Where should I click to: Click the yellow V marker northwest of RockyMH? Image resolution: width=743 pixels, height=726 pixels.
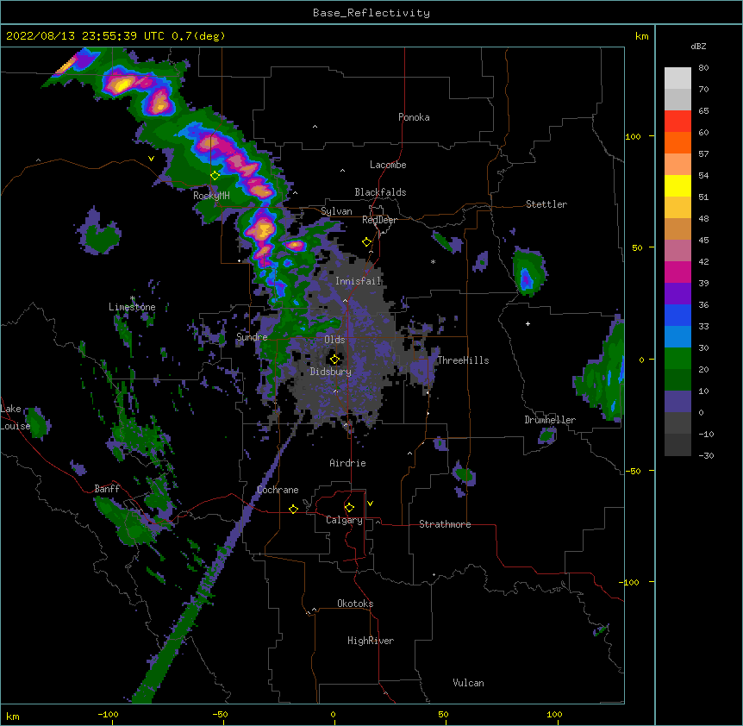[x=151, y=159]
